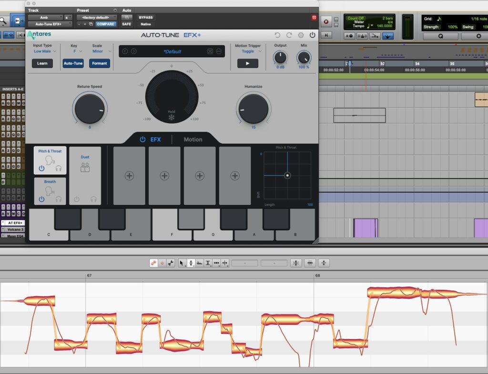Select the Melodyne note separation tool

click(225, 263)
